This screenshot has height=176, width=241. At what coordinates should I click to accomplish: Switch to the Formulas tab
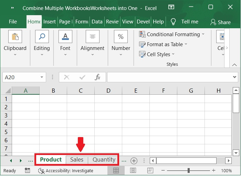pyautogui.click(x=82, y=22)
